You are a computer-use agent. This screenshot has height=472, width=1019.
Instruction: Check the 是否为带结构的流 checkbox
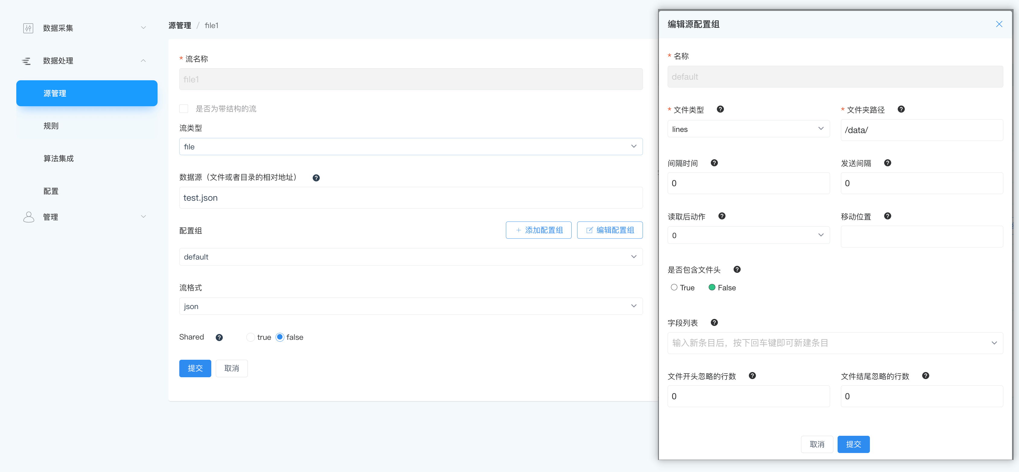184,109
